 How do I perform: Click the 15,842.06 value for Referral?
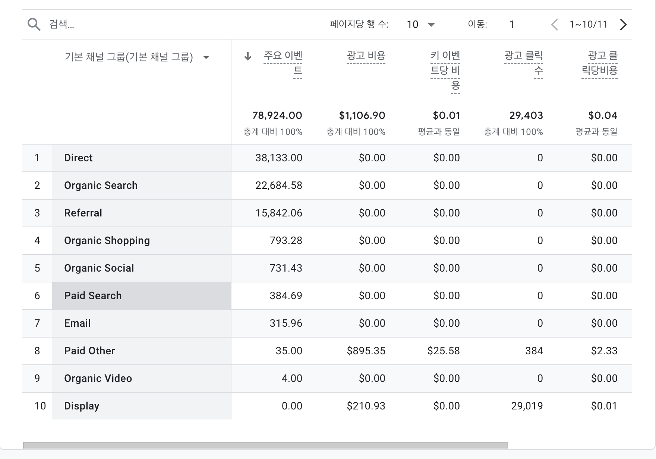279,213
